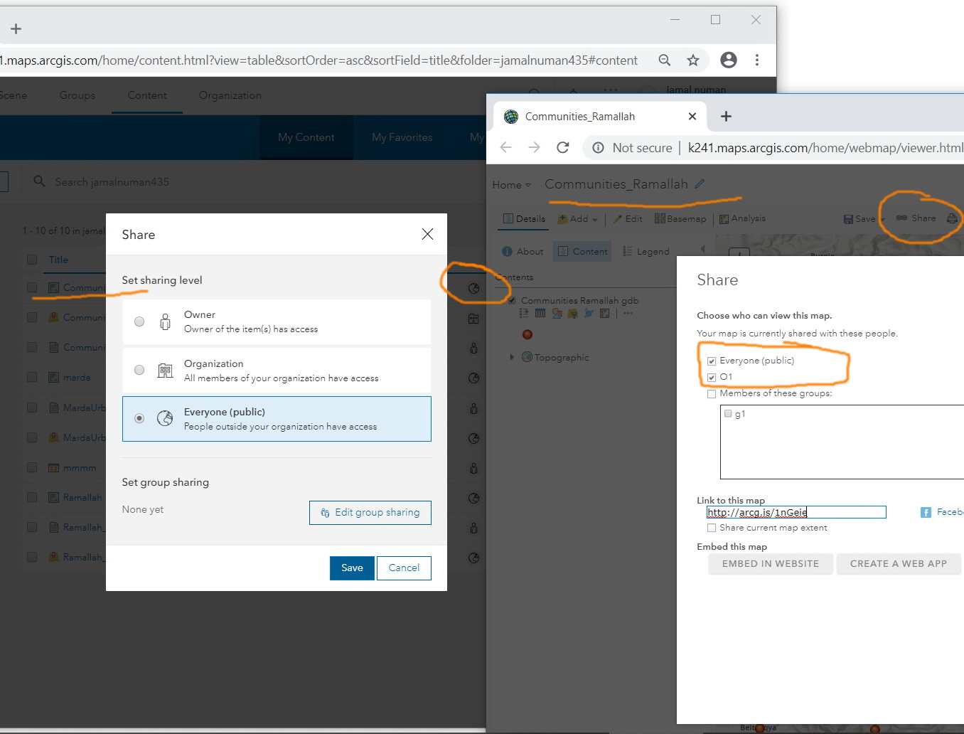Click Cancel in Share dialog
This screenshot has height=734, width=964.
[x=404, y=568]
